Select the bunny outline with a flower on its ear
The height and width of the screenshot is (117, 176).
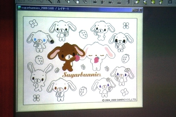(122, 76)
